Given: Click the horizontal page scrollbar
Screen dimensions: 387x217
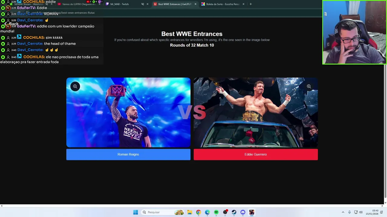Looking at the screenshot, I should pos(192,206).
